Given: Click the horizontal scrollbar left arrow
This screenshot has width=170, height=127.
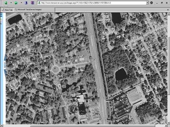Looking at the screenshot, I should pos(1,126).
